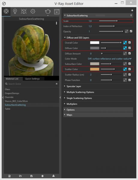Click in the Search Scene field
The height and width of the screenshot is (180, 138).
(31, 84)
